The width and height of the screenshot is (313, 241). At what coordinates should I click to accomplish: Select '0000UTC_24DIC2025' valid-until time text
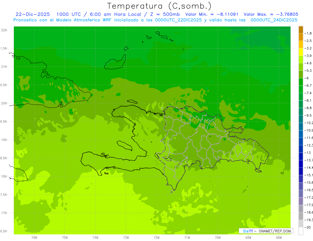pyautogui.click(x=274, y=20)
